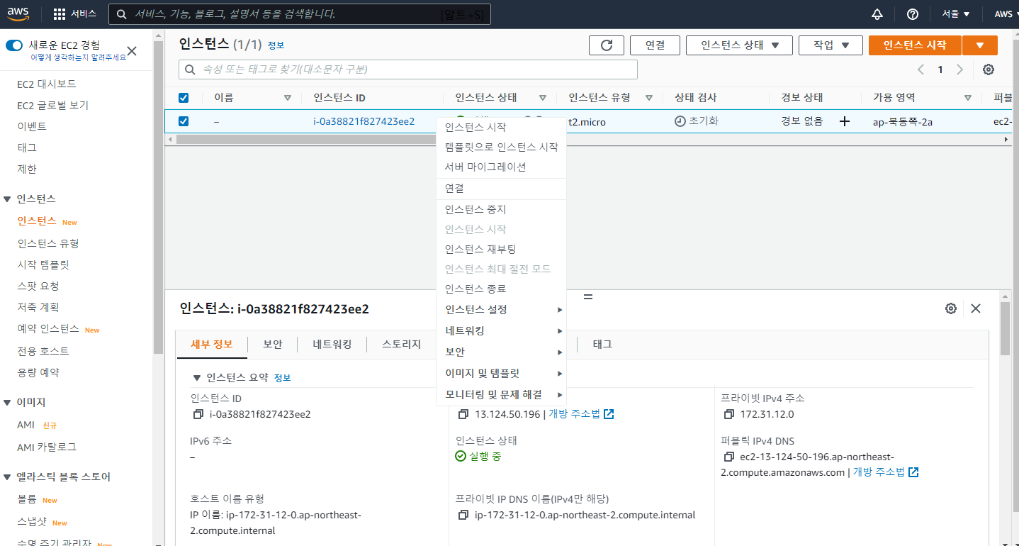Open the 작업 dropdown

coord(831,45)
